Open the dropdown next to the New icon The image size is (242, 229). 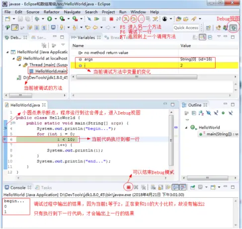14,19
